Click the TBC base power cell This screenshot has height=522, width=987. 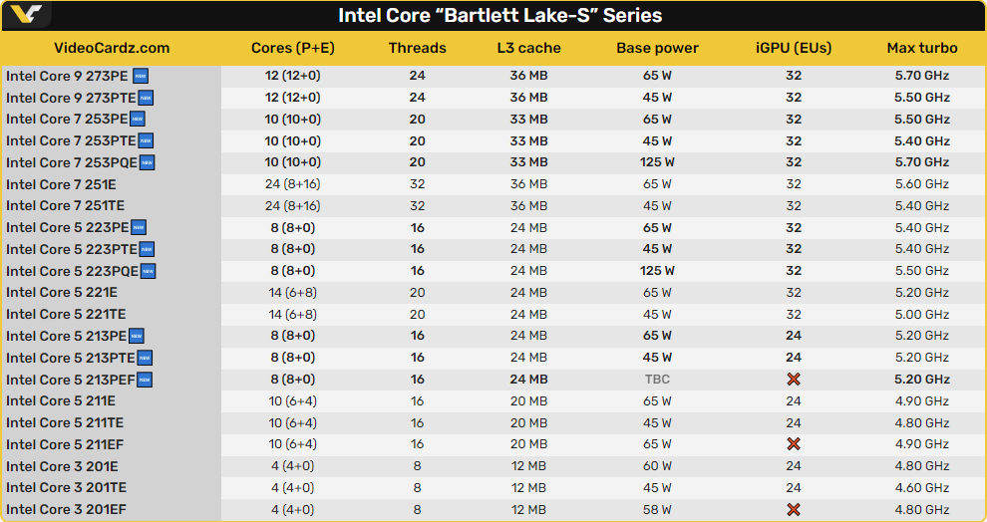[657, 380]
